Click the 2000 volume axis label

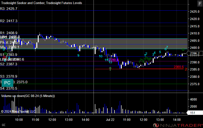click(x=194, y=106)
